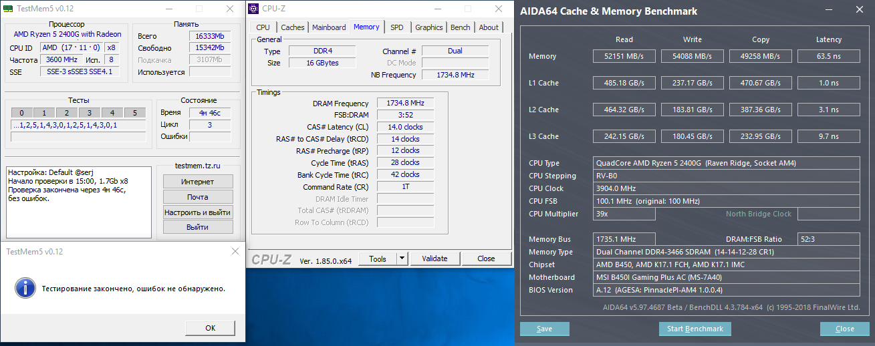Open the Bench tab in CPU-Z
This screenshot has width=875, height=346.
click(461, 27)
